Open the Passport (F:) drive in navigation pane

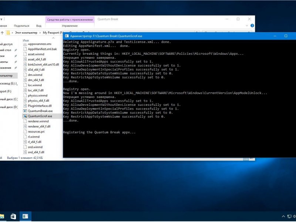6,91
